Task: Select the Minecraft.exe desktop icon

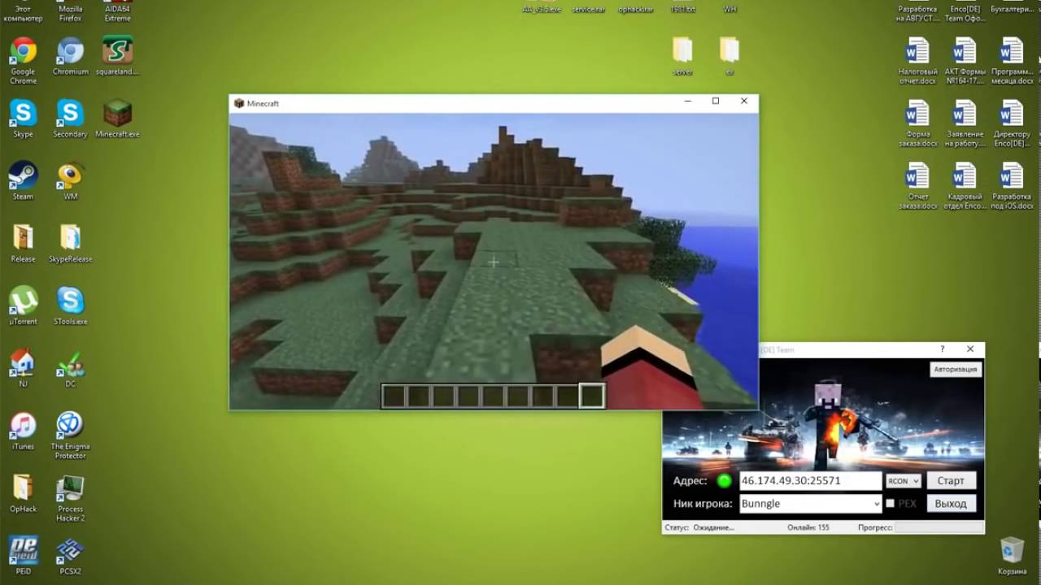Action: coord(117,119)
